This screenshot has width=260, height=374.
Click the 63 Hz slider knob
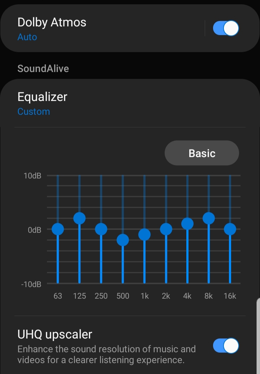tap(58, 229)
